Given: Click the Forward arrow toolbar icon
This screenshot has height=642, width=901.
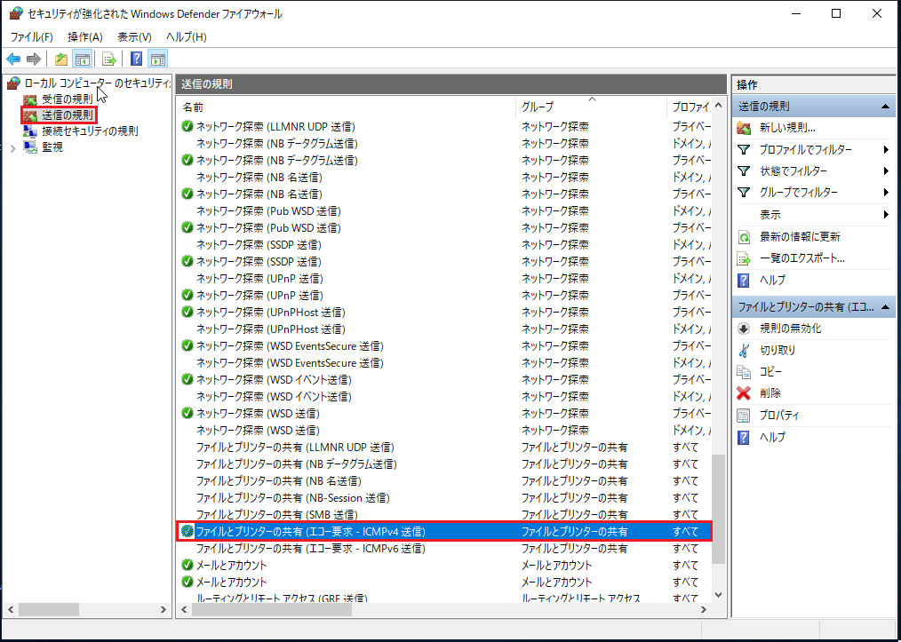Looking at the screenshot, I should (34, 59).
